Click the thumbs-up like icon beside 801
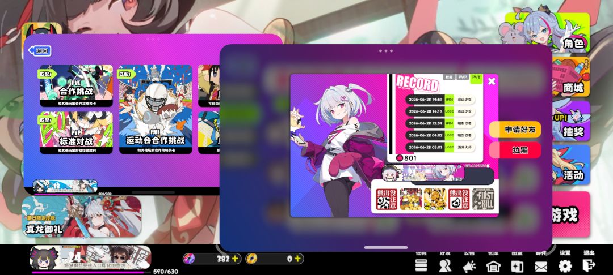 [399, 158]
